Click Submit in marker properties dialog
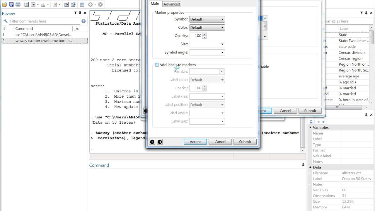Image resolution: width=375 pixels, height=211 pixels. (x=245, y=142)
